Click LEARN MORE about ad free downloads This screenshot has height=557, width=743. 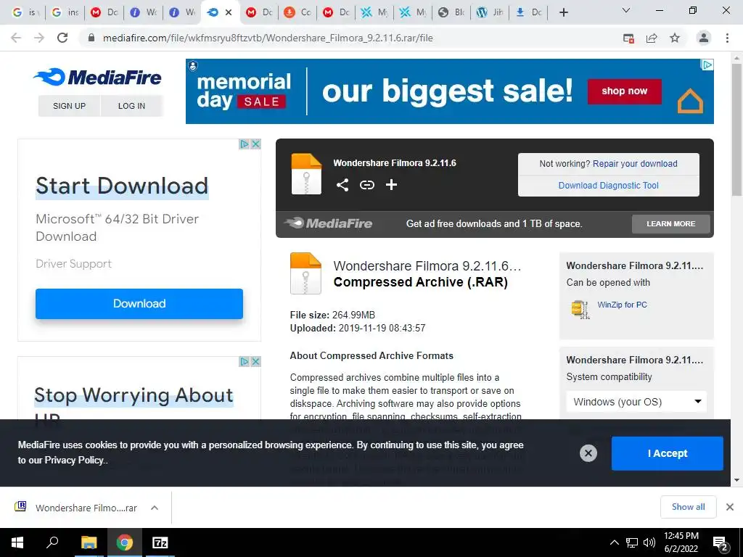671,223
